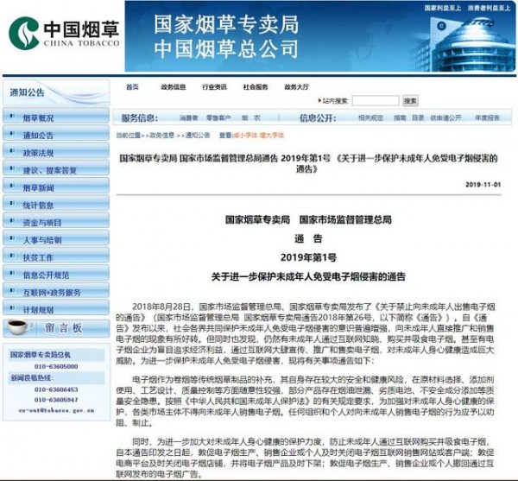518x481 pixels.
Task: Click the coffee cup icon on 留言板
Action: (x=18, y=327)
